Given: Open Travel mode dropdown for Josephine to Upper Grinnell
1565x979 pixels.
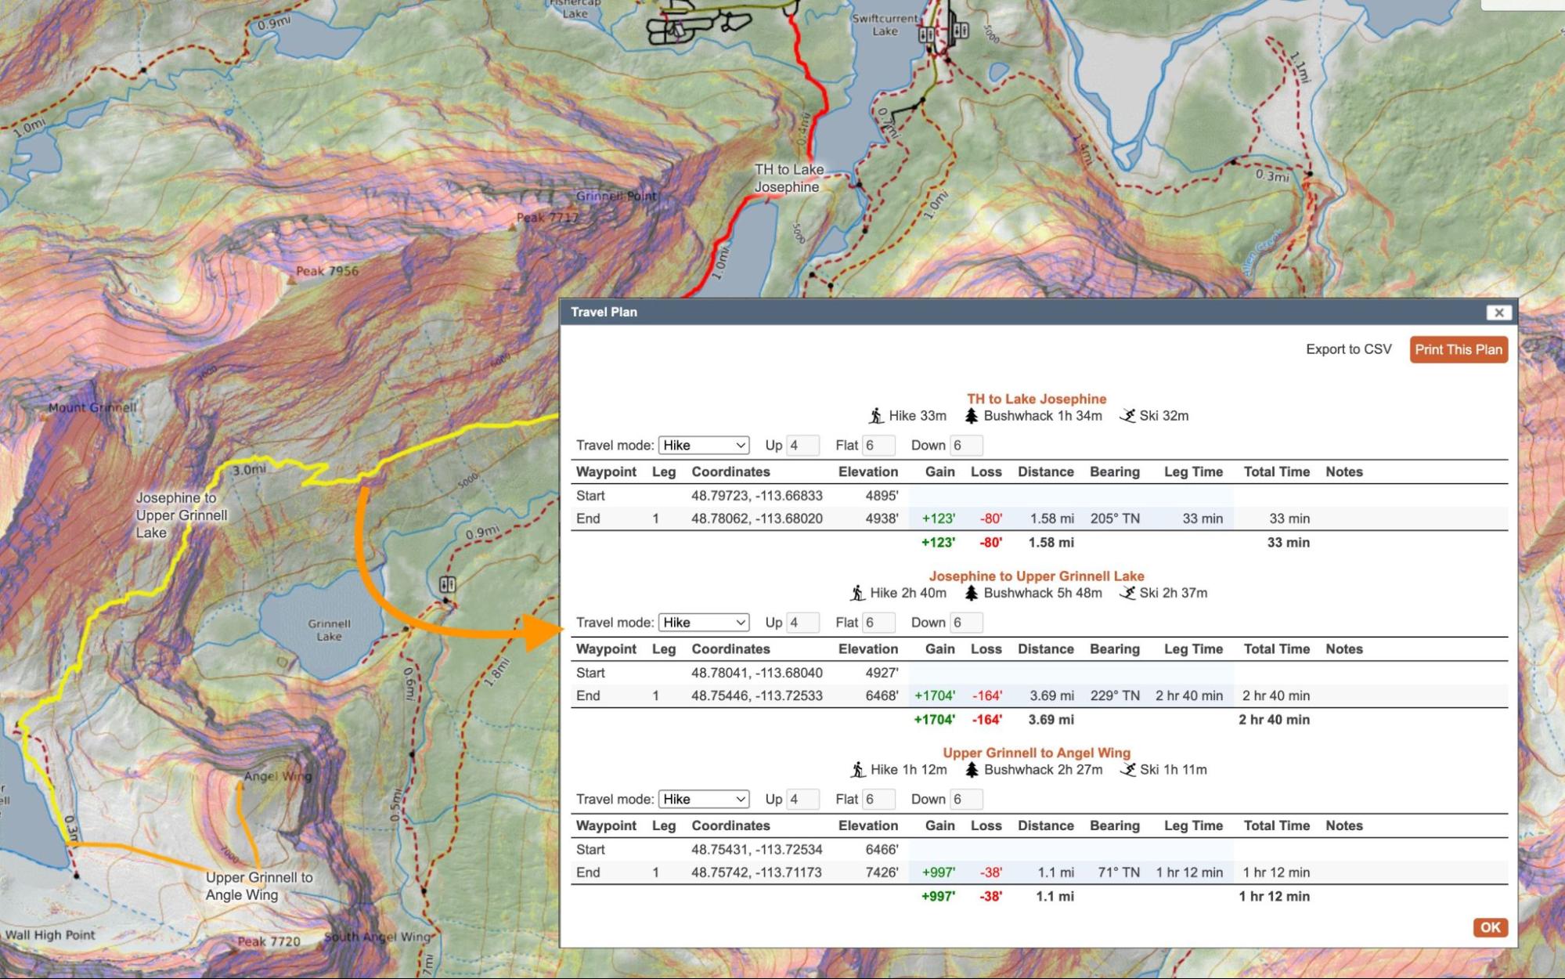Looking at the screenshot, I should [x=703, y=623].
